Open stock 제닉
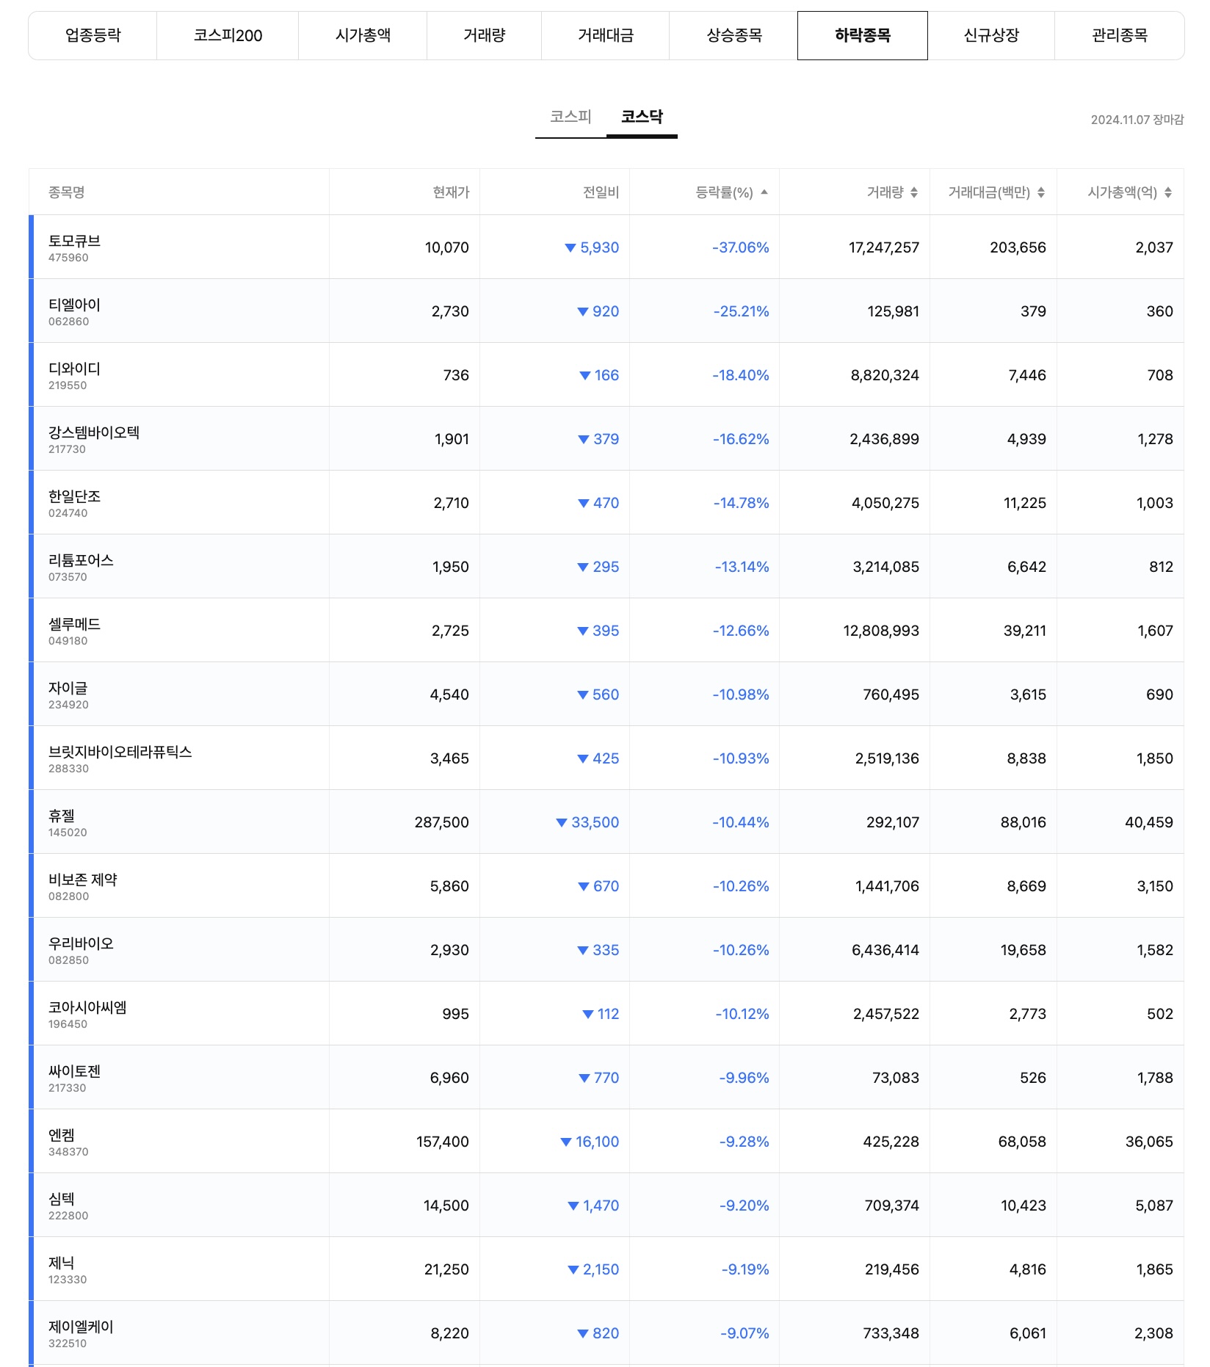 pos(62,1263)
